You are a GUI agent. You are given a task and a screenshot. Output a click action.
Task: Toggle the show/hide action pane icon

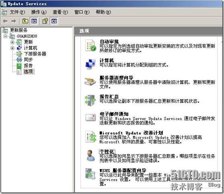(x=54, y=21)
